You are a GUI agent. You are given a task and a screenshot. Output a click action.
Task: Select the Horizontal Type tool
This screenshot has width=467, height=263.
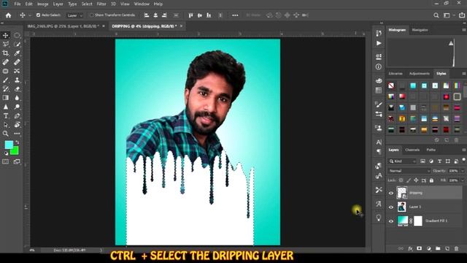[5, 115]
